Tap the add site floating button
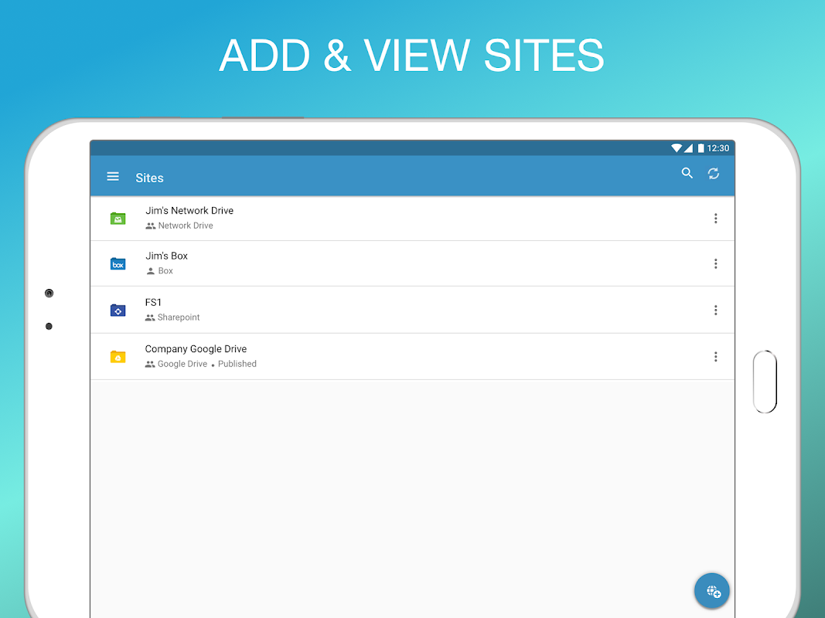 712,591
